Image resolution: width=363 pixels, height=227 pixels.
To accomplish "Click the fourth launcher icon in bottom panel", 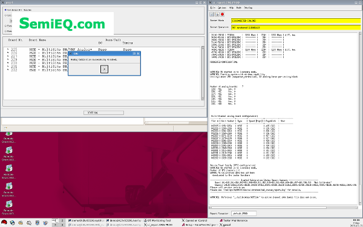I will 29,223.
